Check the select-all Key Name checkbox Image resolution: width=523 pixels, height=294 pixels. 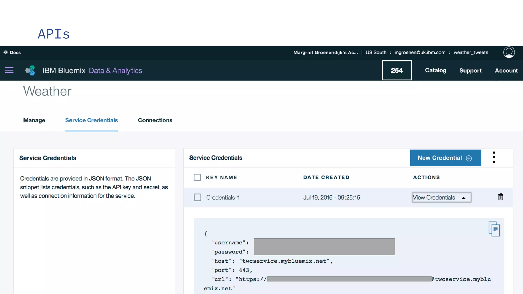coord(197,177)
